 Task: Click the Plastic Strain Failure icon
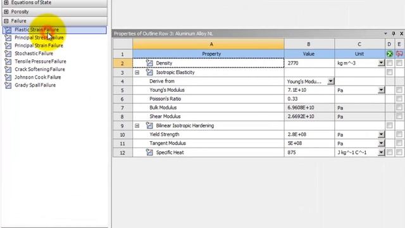click(8, 30)
